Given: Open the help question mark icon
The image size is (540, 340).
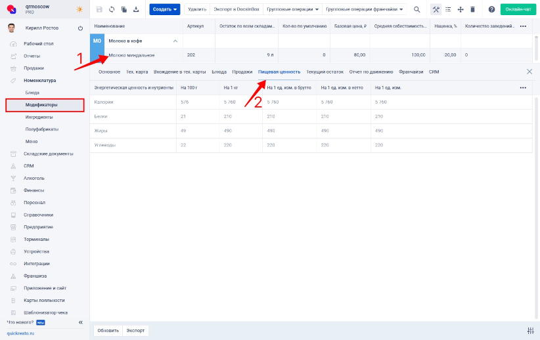Looking at the screenshot, I should 491,10.
